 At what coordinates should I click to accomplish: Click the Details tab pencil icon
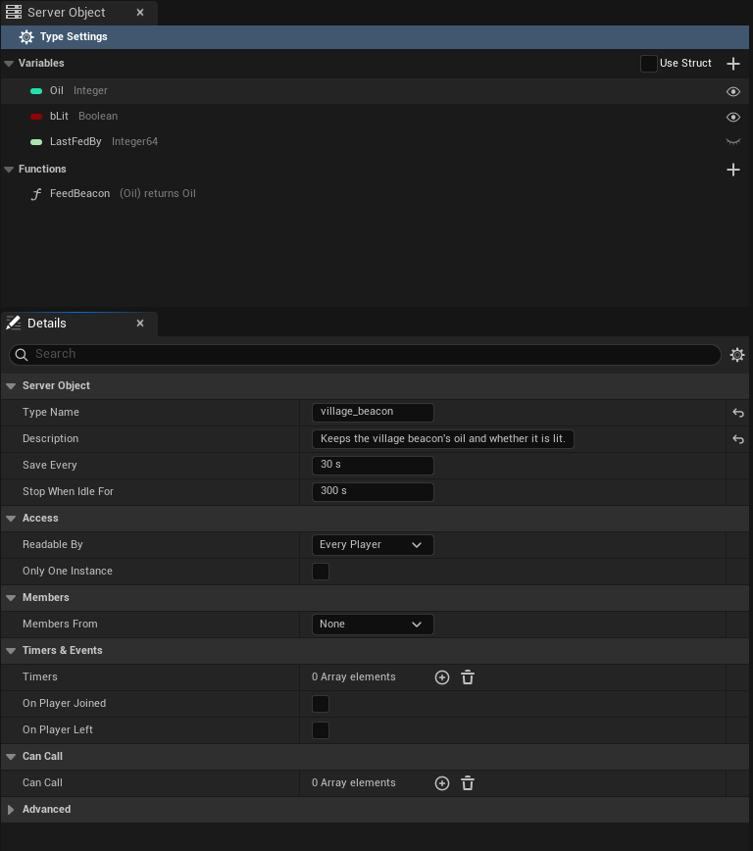click(x=14, y=323)
